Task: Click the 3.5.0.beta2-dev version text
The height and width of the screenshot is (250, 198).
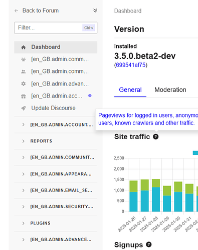Action: (x=145, y=56)
